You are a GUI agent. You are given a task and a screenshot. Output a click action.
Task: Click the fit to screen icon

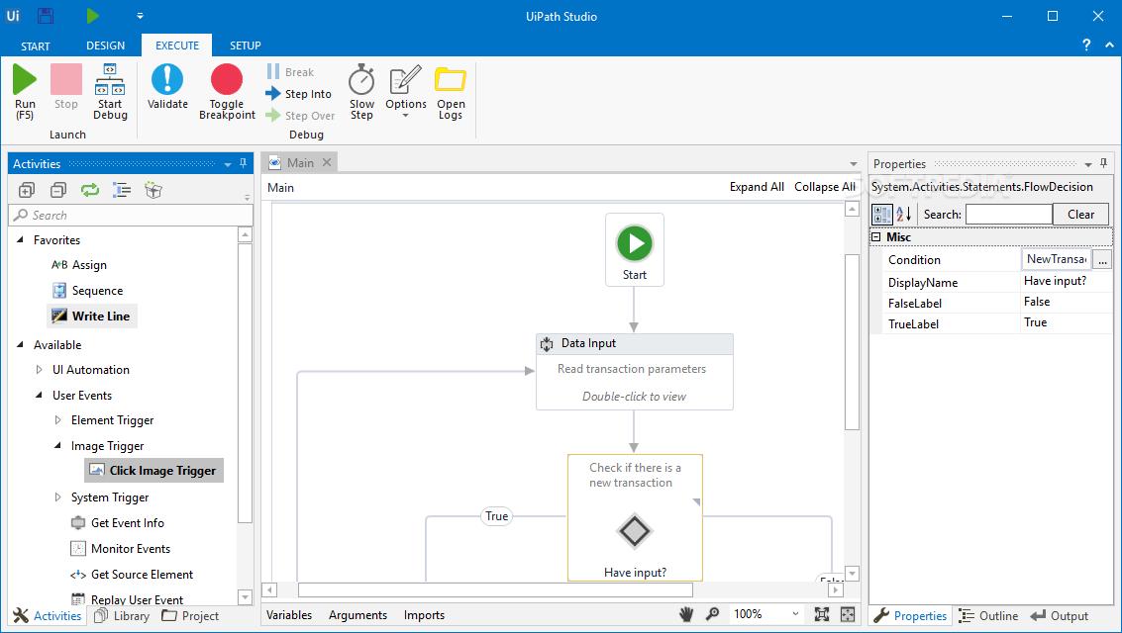(822, 614)
